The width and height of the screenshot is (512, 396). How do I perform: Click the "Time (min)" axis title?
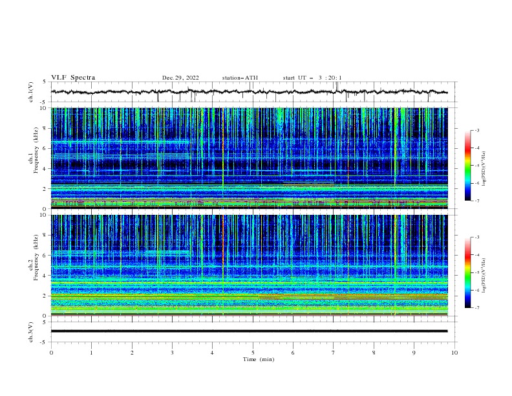click(x=259, y=359)
